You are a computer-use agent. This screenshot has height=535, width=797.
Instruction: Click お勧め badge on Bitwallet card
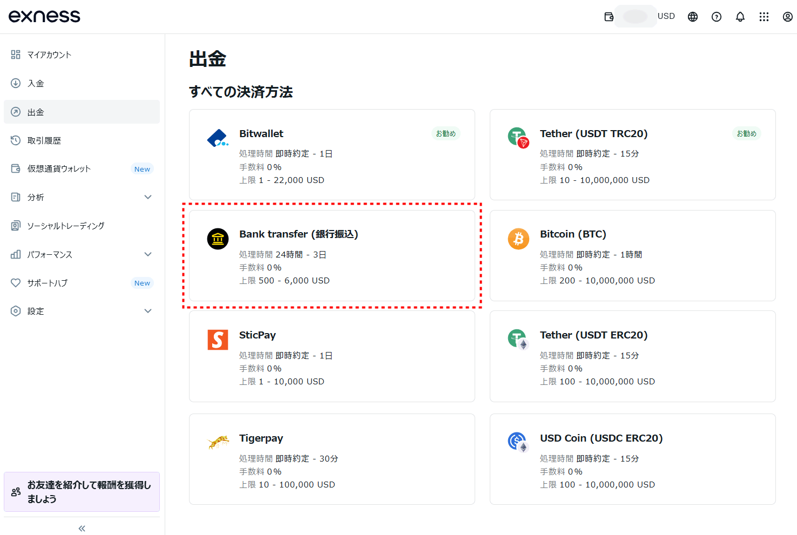pyautogui.click(x=446, y=133)
